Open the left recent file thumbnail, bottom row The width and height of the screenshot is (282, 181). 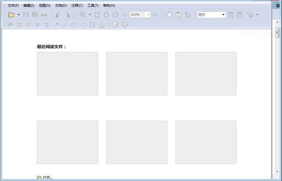(x=67, y=142)
